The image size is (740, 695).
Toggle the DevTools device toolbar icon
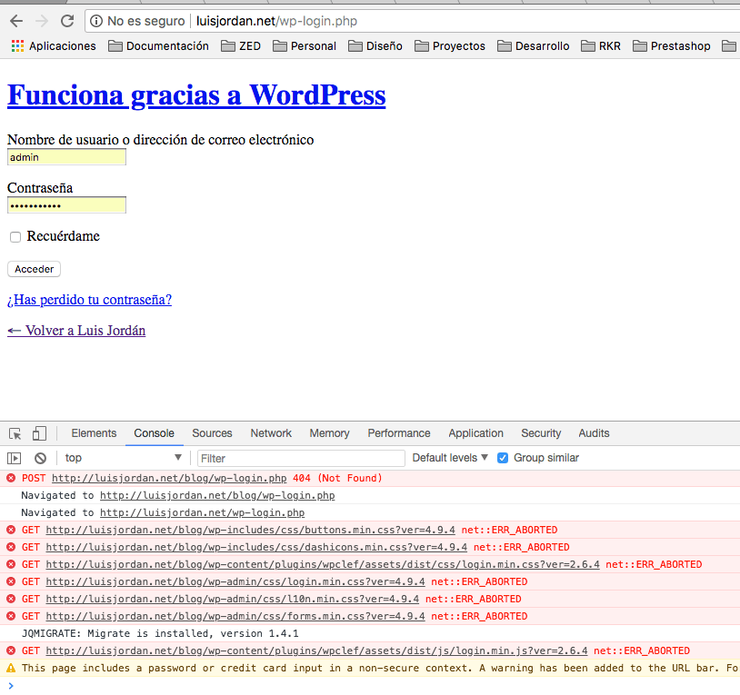pos(39,433)
